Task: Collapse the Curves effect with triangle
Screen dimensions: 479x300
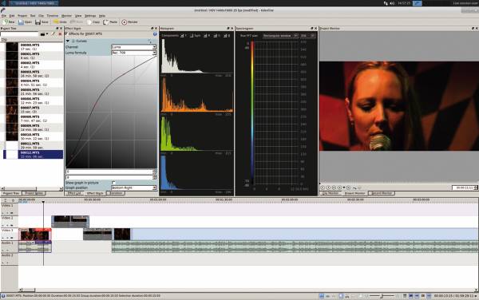Action: 68,41
